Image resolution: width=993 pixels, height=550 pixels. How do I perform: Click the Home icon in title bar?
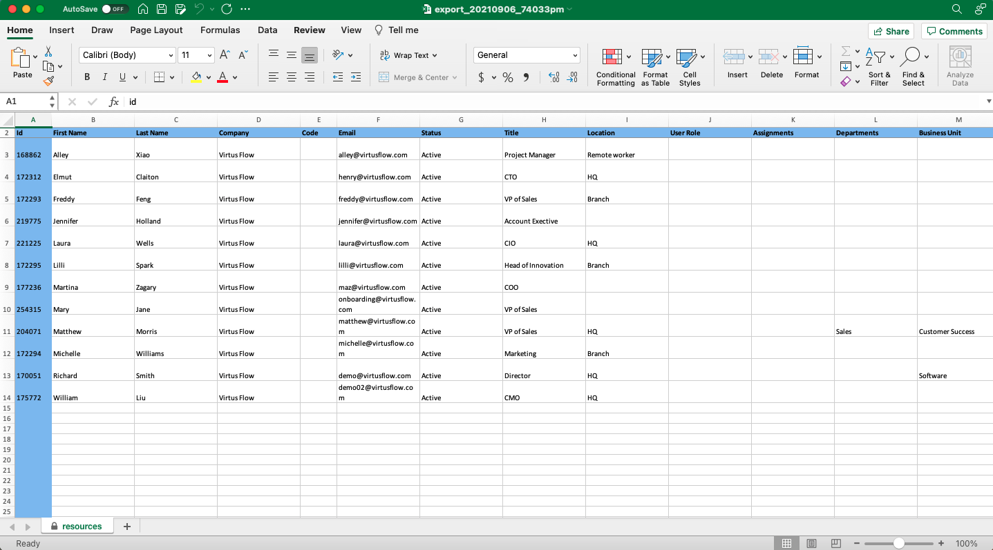pyautogui.click(x=143, y=9)
